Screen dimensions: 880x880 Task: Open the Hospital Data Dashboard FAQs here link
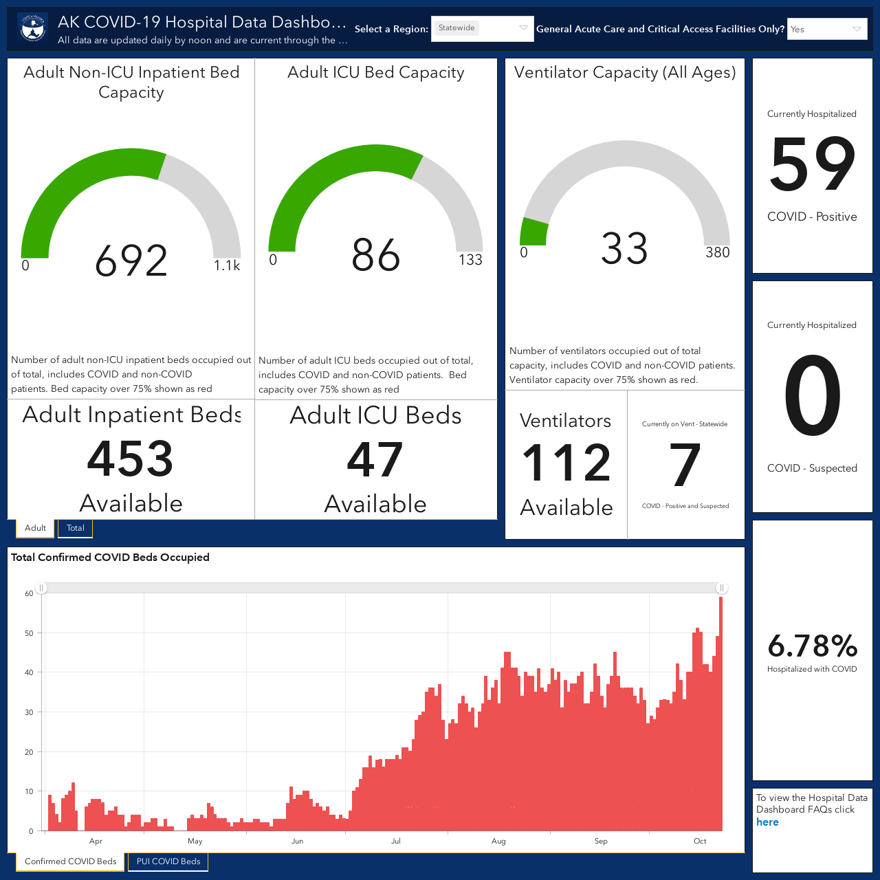click(767, 822)
